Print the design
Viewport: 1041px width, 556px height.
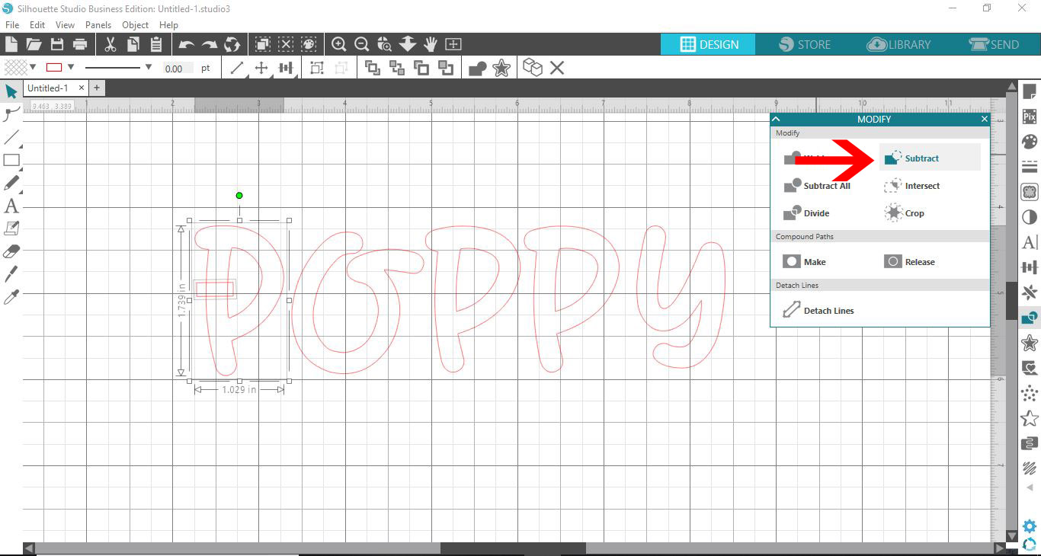coord(79,44)
